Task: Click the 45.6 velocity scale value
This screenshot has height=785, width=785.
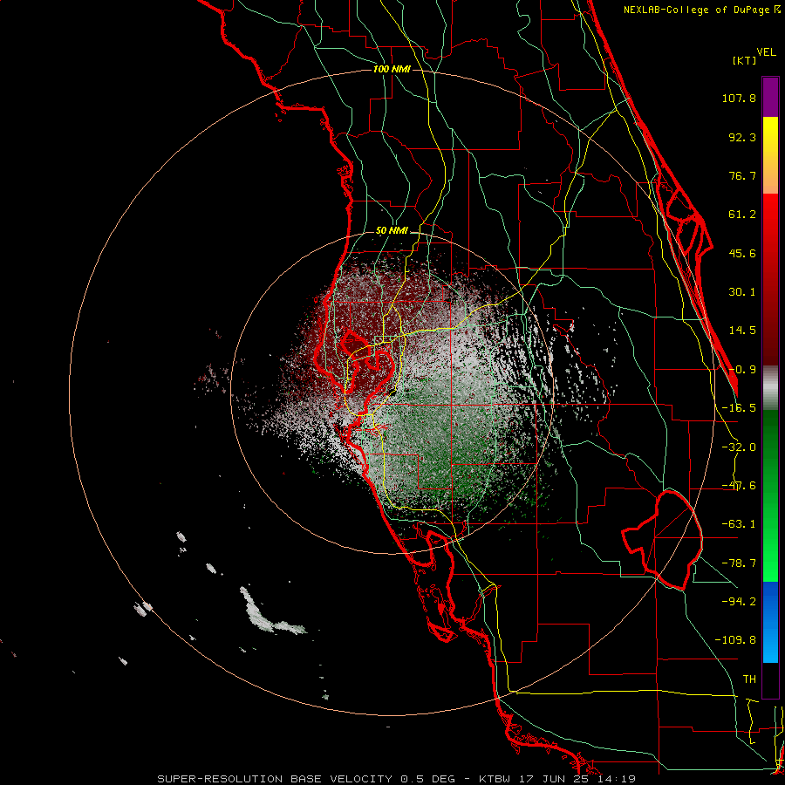Action: 742,253
